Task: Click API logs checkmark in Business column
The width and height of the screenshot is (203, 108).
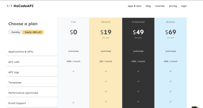Action: pos(171,71)
